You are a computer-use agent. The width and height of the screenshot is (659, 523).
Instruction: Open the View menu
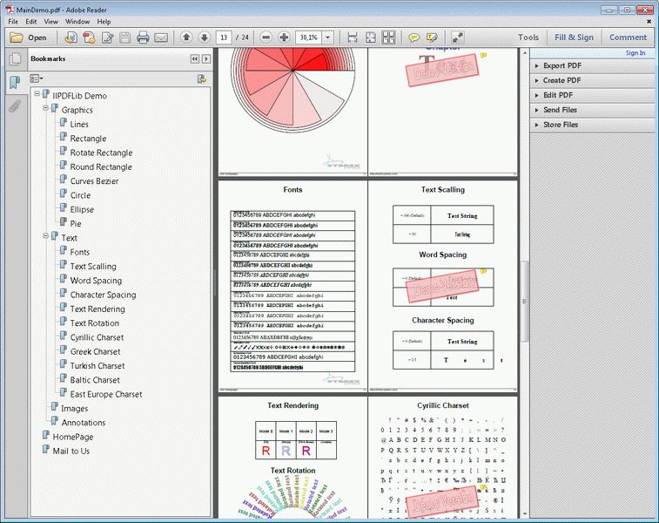(50, 22)
